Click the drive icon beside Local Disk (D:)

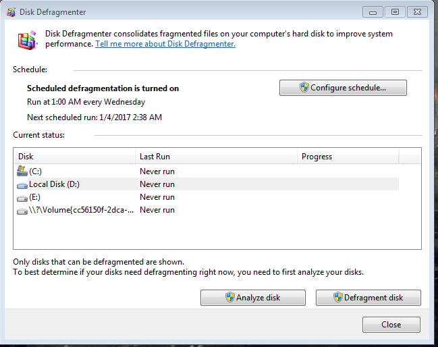coord(22,185)
